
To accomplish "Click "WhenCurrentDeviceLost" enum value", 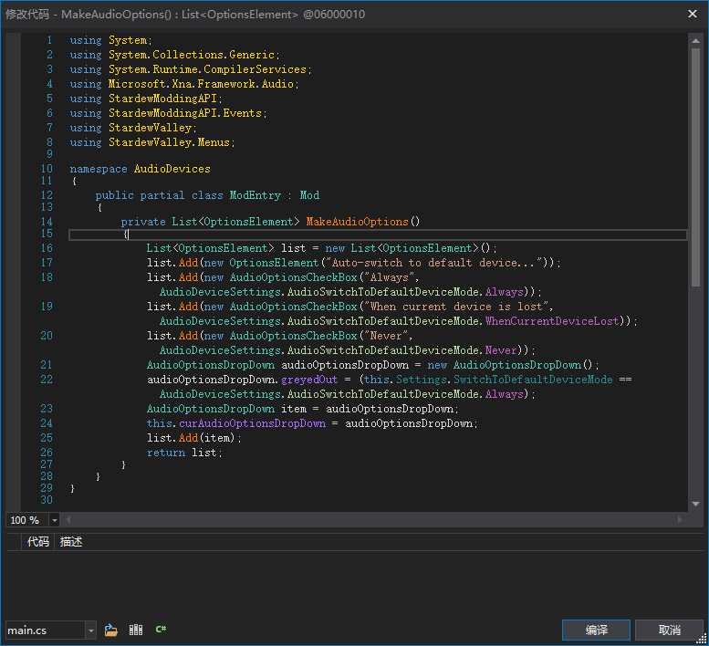I will pos(552,321).
